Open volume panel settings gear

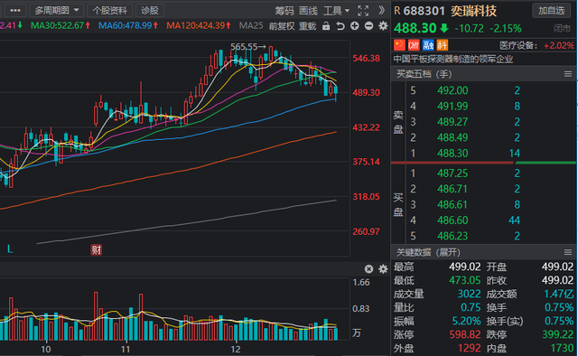383,269
